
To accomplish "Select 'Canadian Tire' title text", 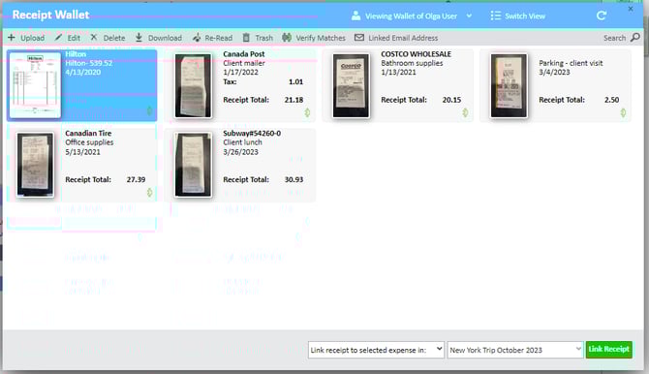I will click(88, 133).
